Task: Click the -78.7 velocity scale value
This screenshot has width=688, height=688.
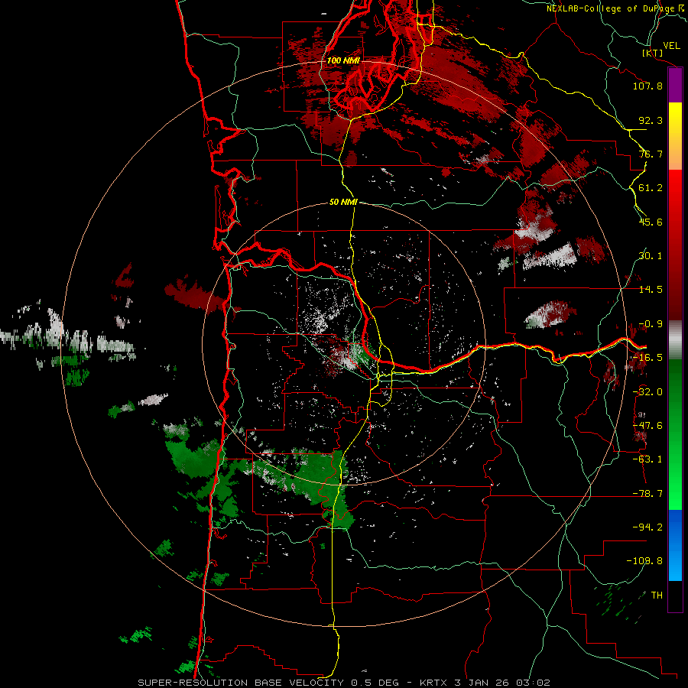Action: click(647, 494)
